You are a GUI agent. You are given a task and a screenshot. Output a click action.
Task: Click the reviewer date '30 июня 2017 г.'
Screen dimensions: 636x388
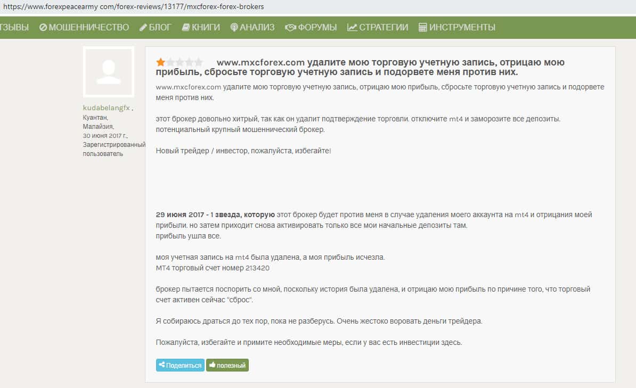pyautogui.click(x=105, y=136)
